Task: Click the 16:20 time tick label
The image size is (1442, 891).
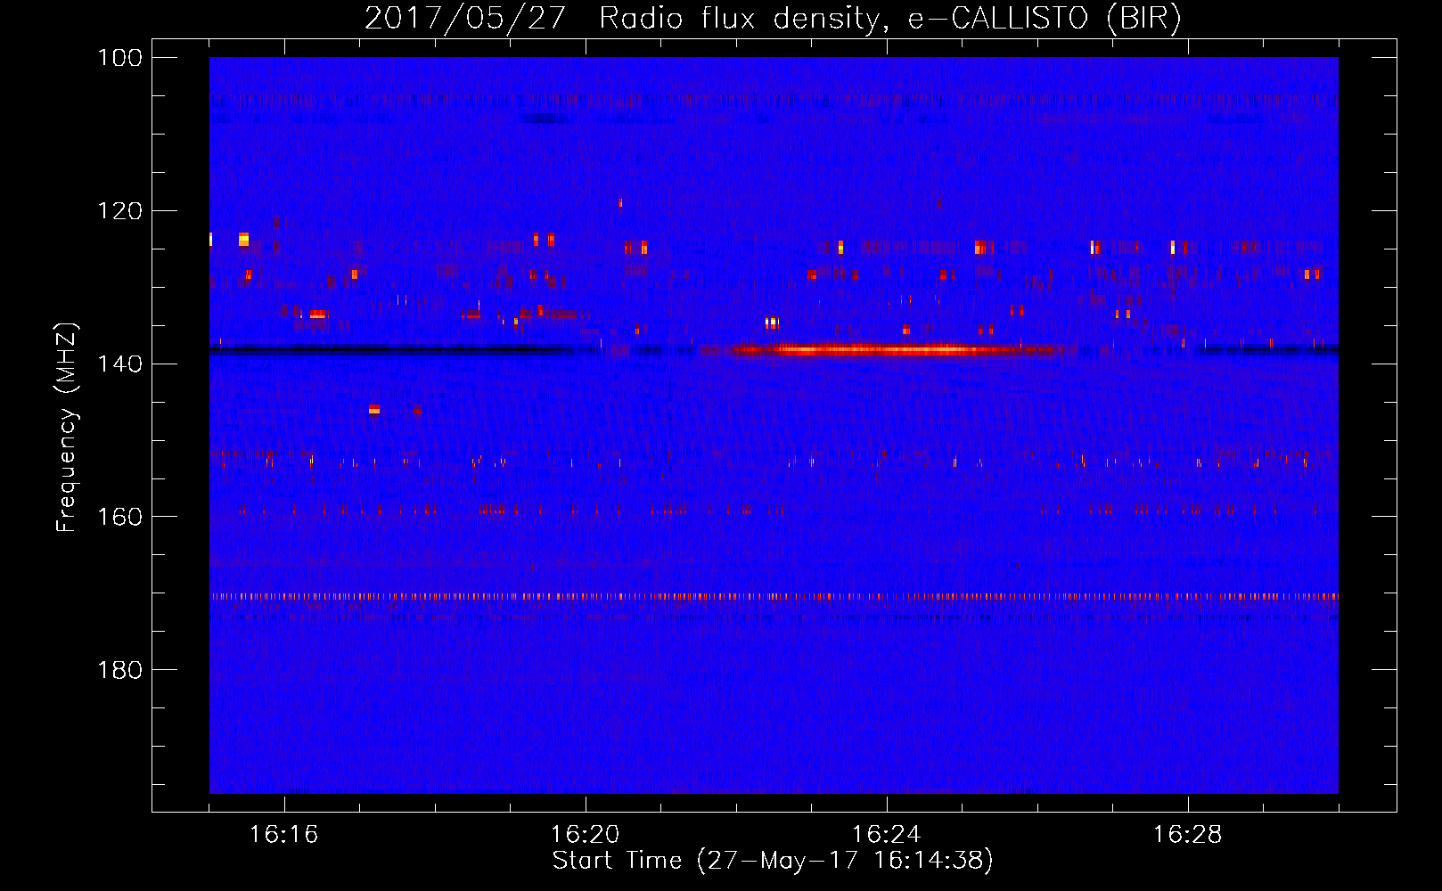Action: (x=585, y=835)
